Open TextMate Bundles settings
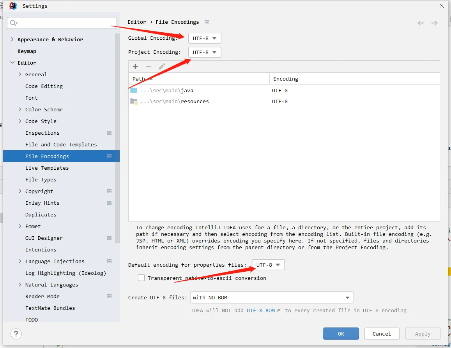The height and width of the screenshot is (348, 451). (x=50, y=308)
